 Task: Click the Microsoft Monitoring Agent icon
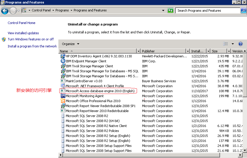[63, 96]
